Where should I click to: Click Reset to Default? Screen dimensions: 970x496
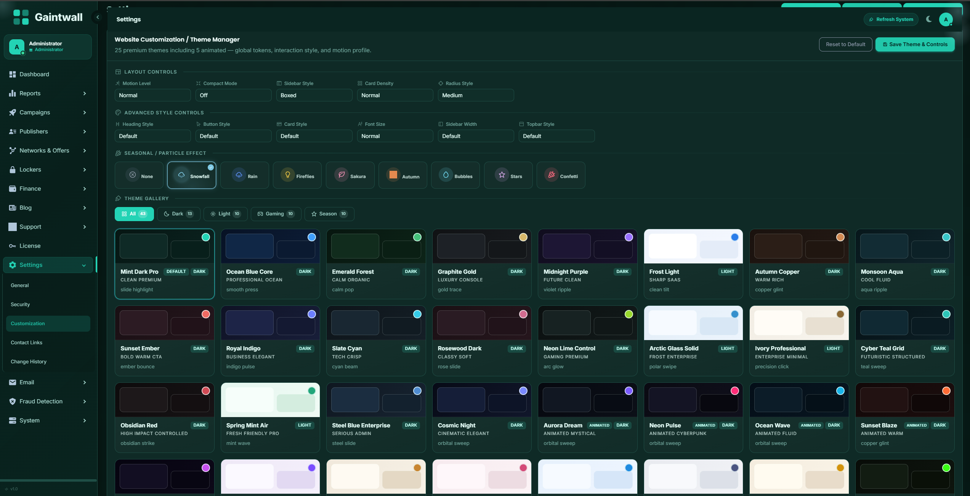[845, 44]
